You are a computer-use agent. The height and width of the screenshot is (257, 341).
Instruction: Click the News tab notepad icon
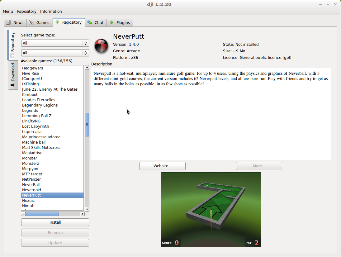(8, 22)
